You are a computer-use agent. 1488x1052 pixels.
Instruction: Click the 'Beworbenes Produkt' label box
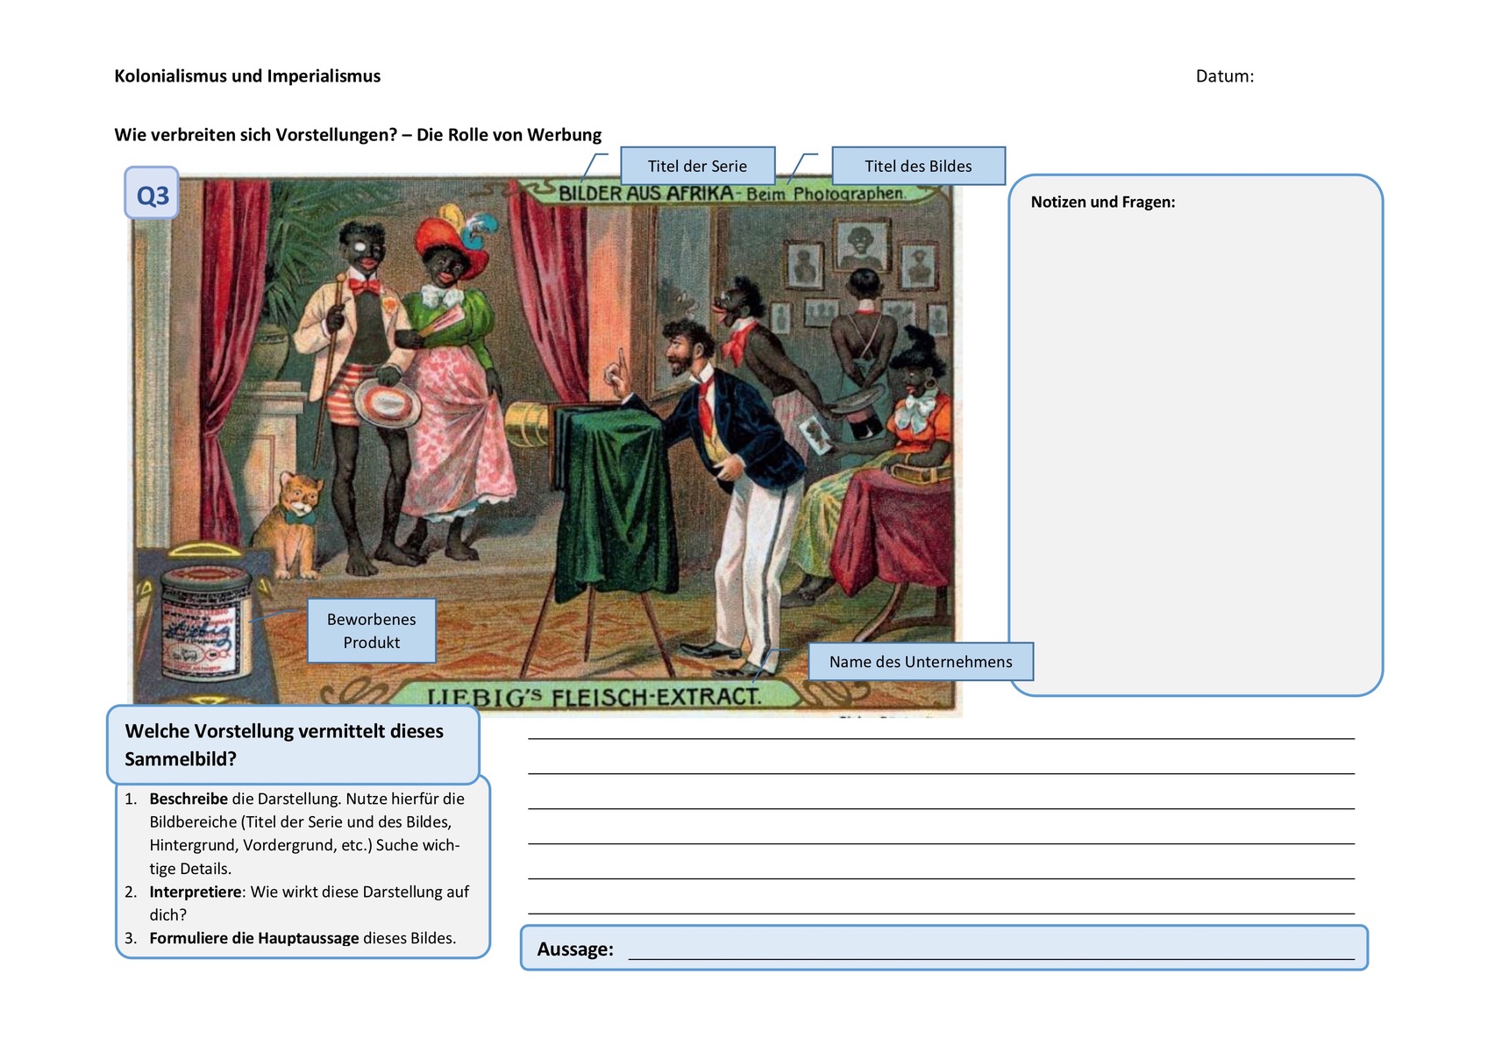click(371, 630)
